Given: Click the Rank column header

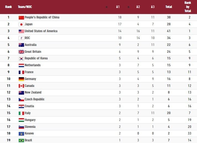Looking at the screenshot, I should click(9, 7).
